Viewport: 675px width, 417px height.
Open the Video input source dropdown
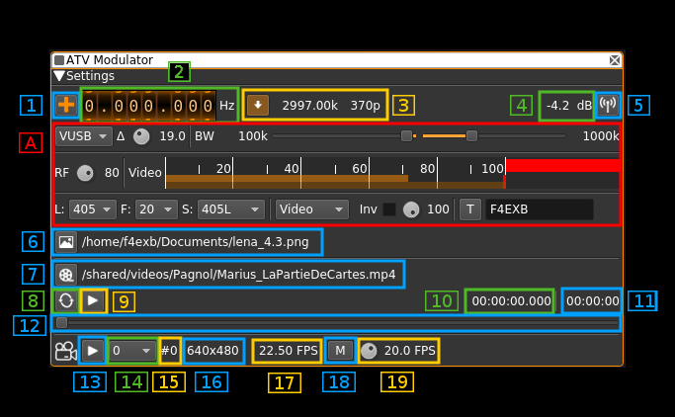[312, 209]
